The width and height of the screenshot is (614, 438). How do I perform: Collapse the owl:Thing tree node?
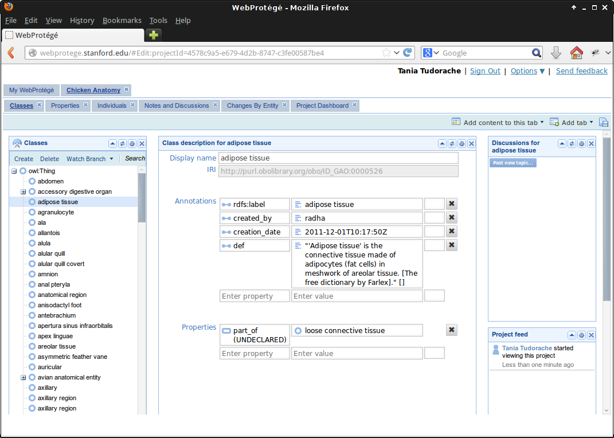click(x=14, y=171)
